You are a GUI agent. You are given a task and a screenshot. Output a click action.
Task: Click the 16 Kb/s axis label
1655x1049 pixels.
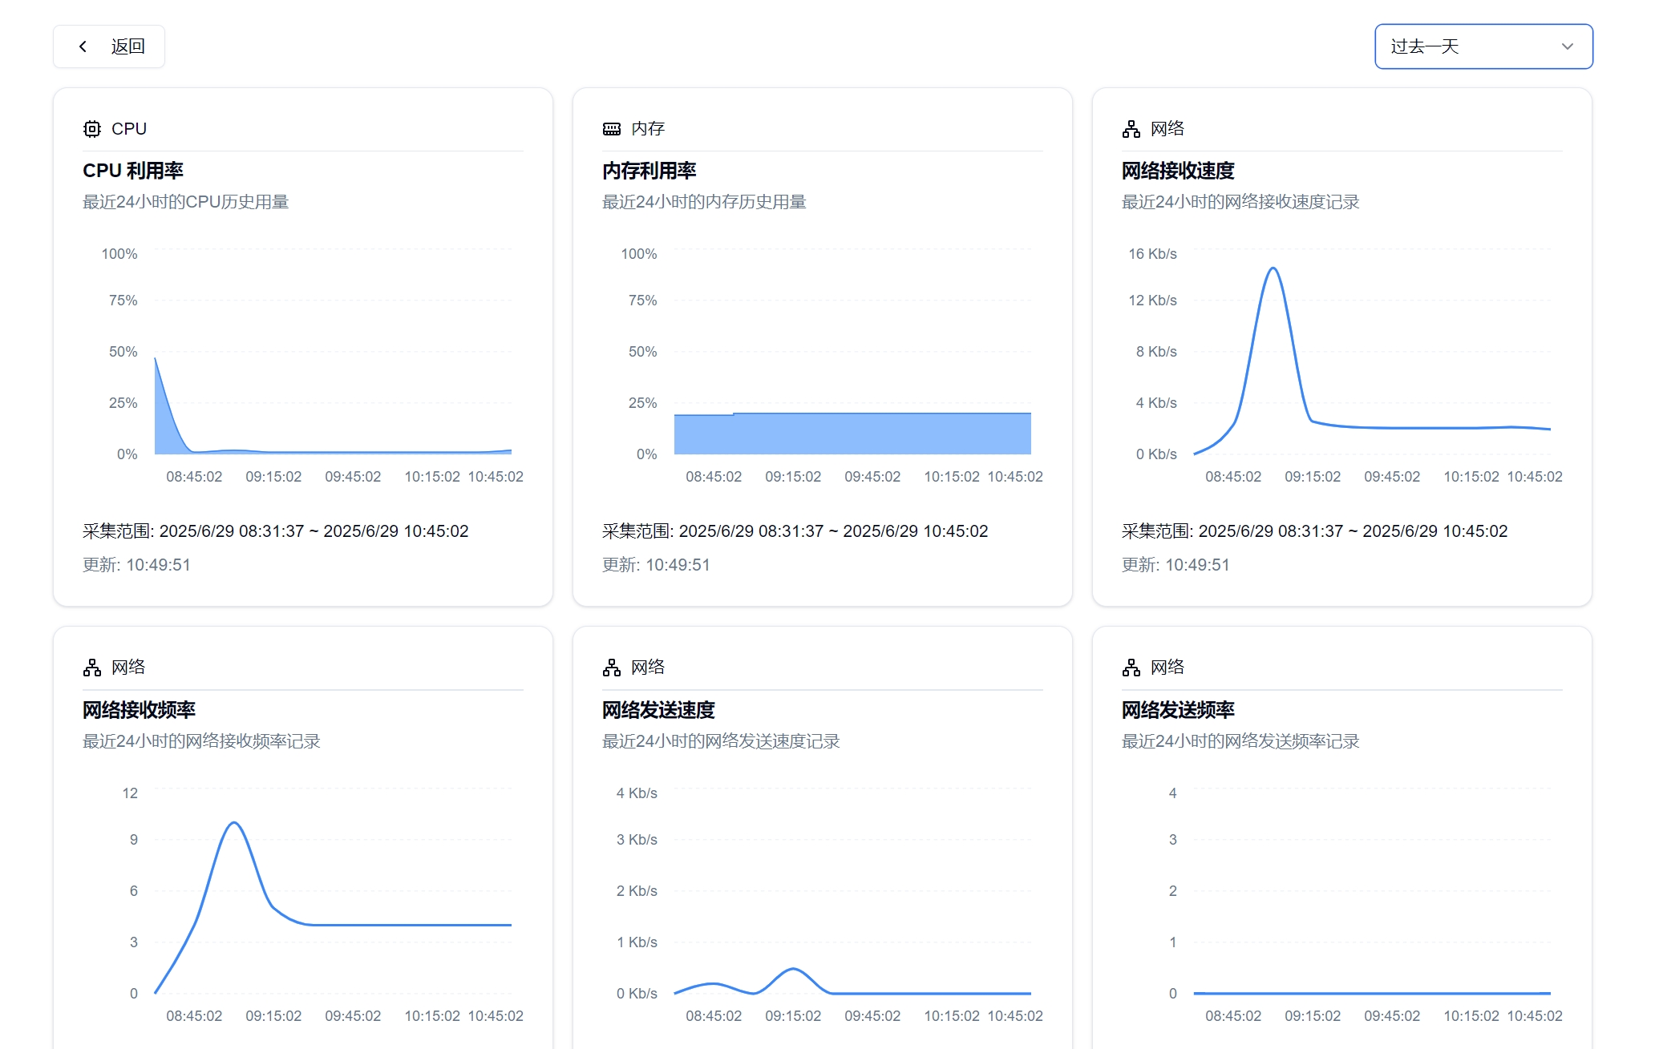(1152, 254)
